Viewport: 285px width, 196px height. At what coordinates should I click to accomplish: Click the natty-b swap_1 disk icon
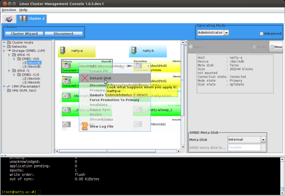[138, 110]
